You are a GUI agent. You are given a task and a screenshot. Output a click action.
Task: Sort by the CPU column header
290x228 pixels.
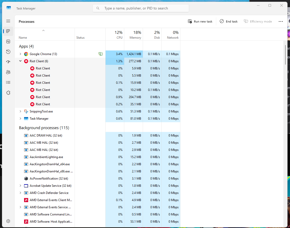[x=115, y=34]
